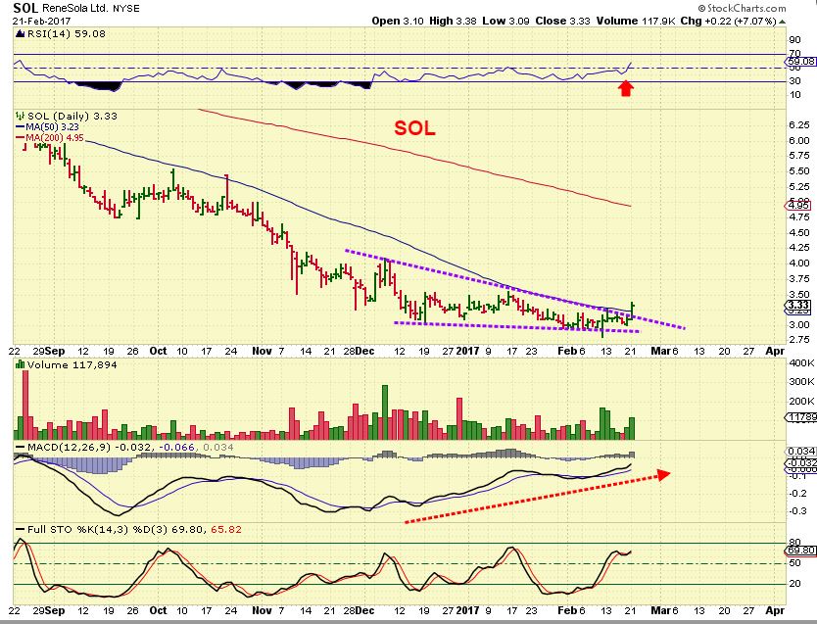This screenshot has width=817, height=624.
Task: Click the red MA(200) line marker in legend
Action: click(x=21, y=138)
